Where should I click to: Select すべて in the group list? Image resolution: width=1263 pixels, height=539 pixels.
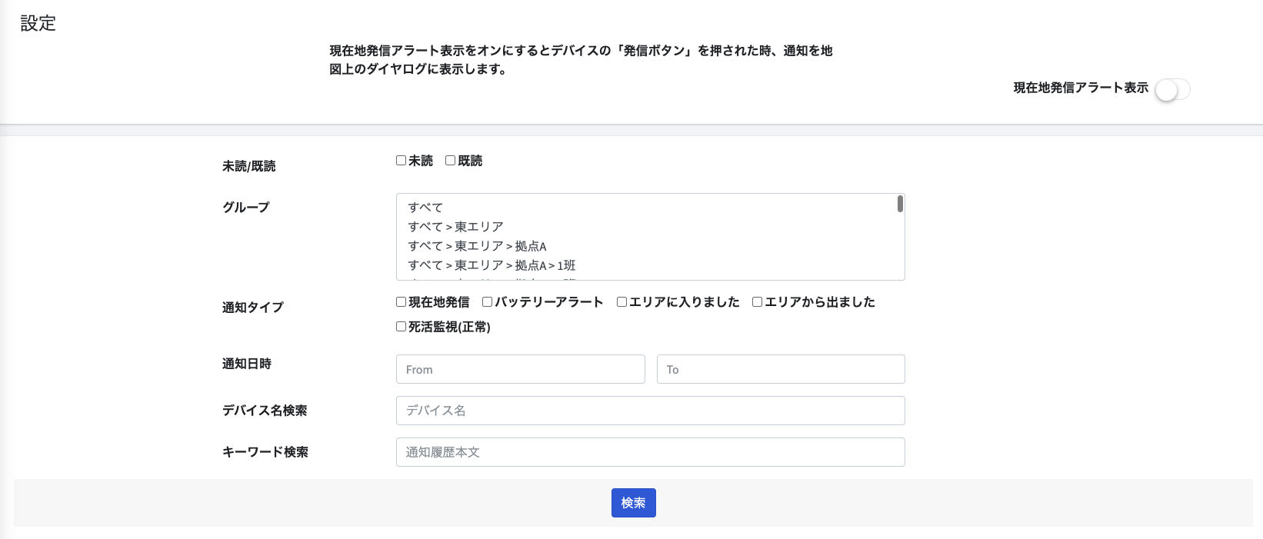(425, 208)
